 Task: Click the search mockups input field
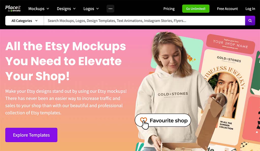tap(144, 21)
